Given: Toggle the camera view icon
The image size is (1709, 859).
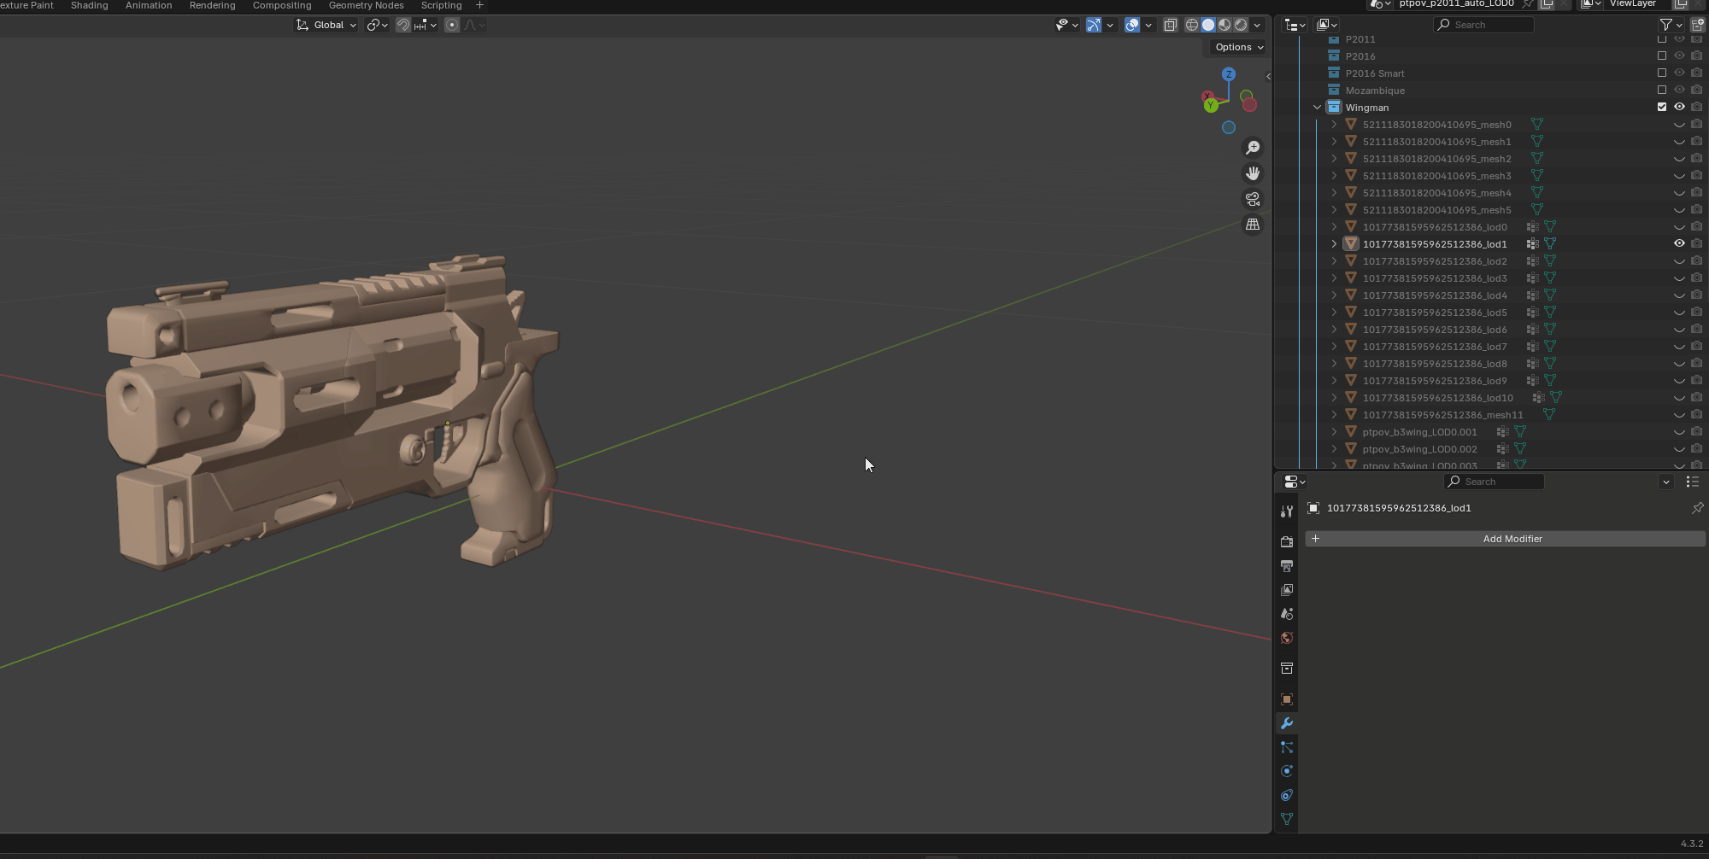Looking at the screenshot, I should tap(1253, 199).
